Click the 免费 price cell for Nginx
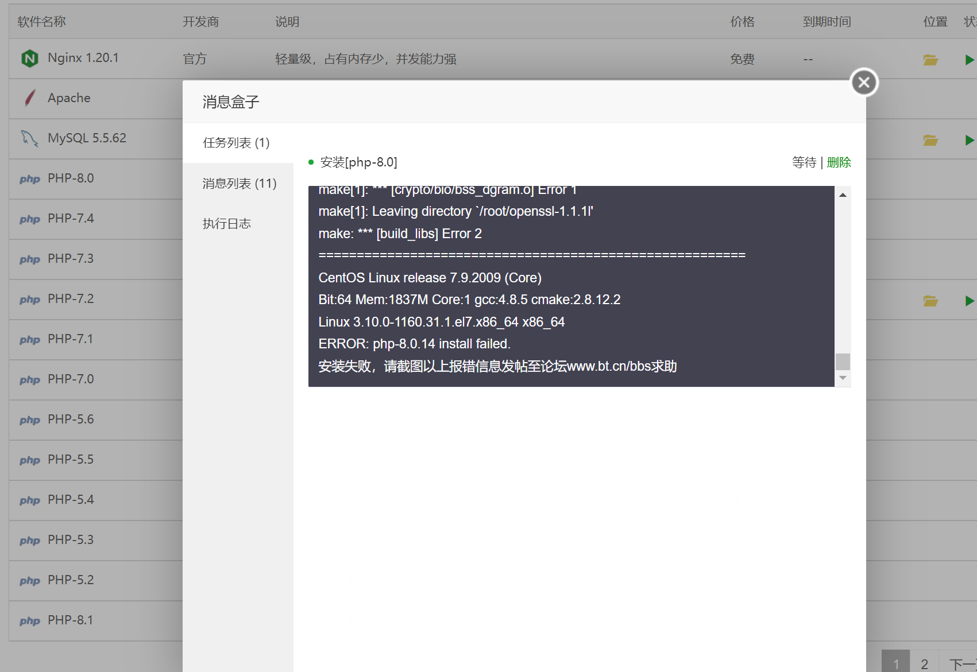 pyautogui.click(x=743, y=59)
